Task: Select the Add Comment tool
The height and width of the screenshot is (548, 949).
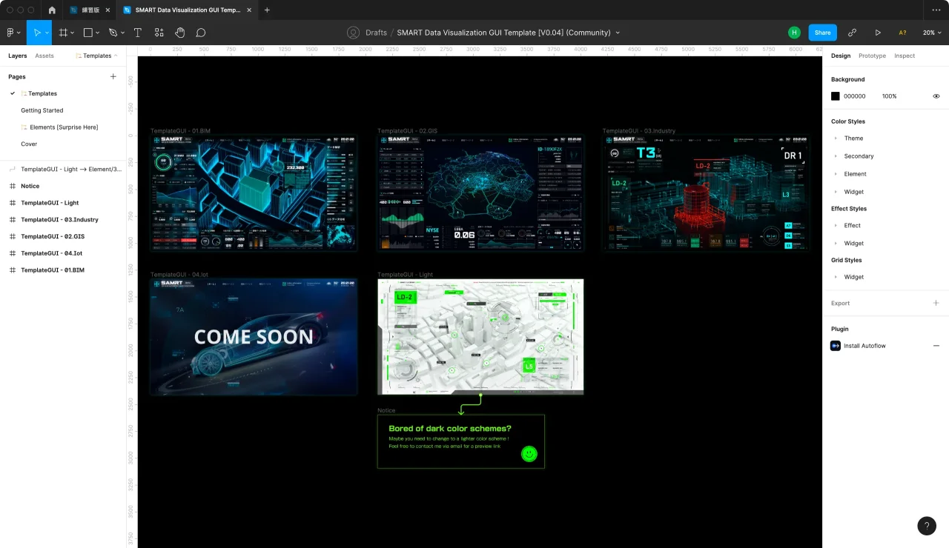Action: click(x=201, y=33)
